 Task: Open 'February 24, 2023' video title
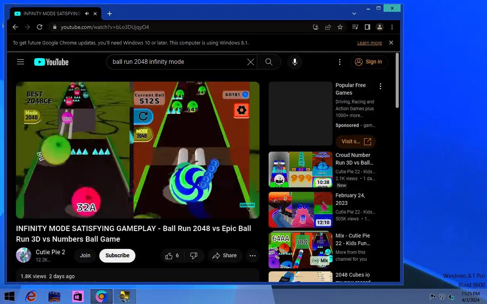tap(350, 199)
